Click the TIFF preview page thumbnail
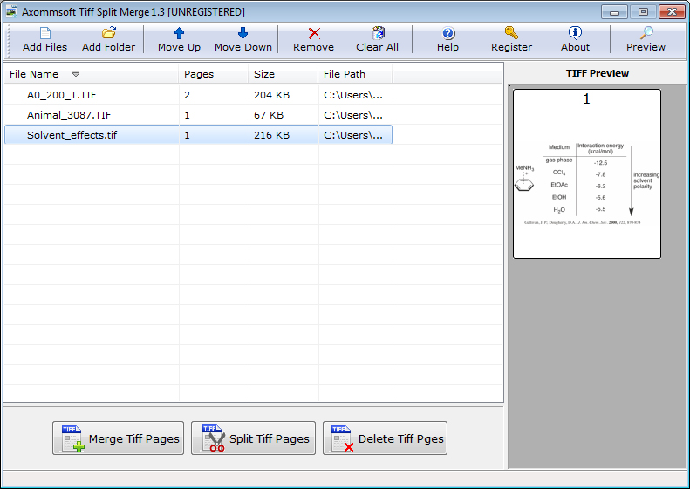Image resolution: width=690 pixels, height=489 pixels. [x=586, y=173]
